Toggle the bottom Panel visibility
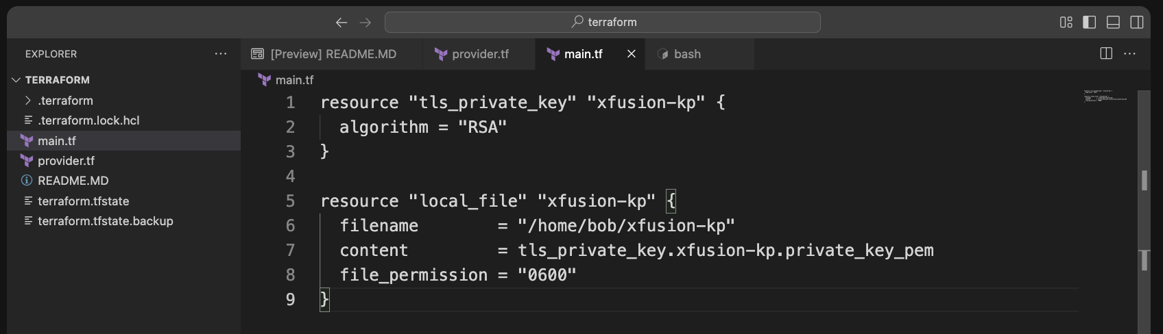 (1113, 23)
